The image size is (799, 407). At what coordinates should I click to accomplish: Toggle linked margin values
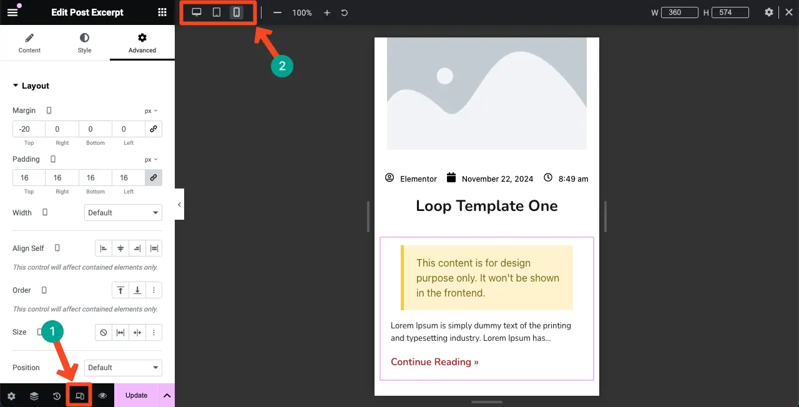click(x=154, y=129)
